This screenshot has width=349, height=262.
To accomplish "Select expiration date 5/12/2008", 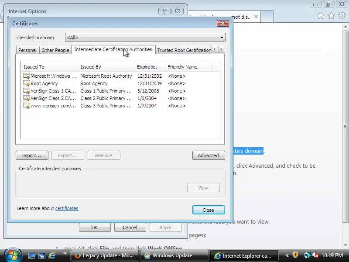I will click(148, 91).
